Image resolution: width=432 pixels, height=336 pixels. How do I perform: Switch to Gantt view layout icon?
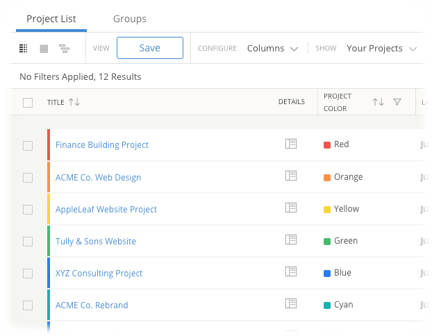click(65, 49)
